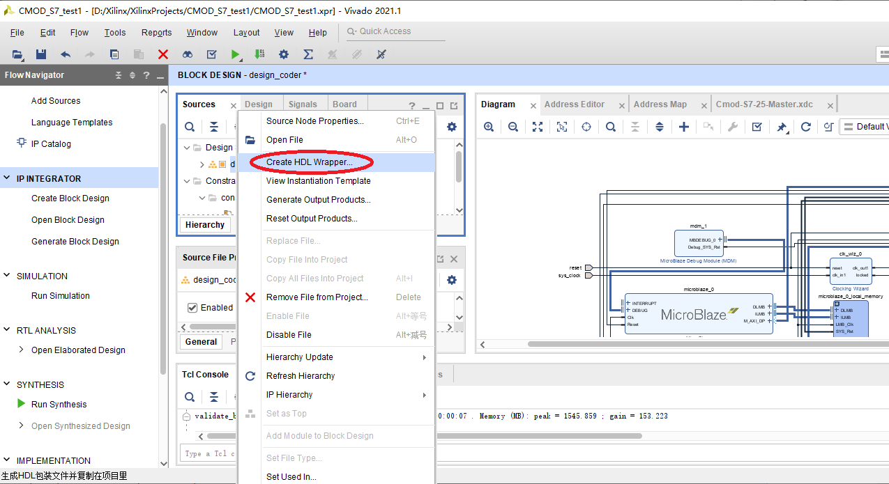Zoom in on the Diagram
Screen dimensions: 889x484
click(x=489, y=127)
